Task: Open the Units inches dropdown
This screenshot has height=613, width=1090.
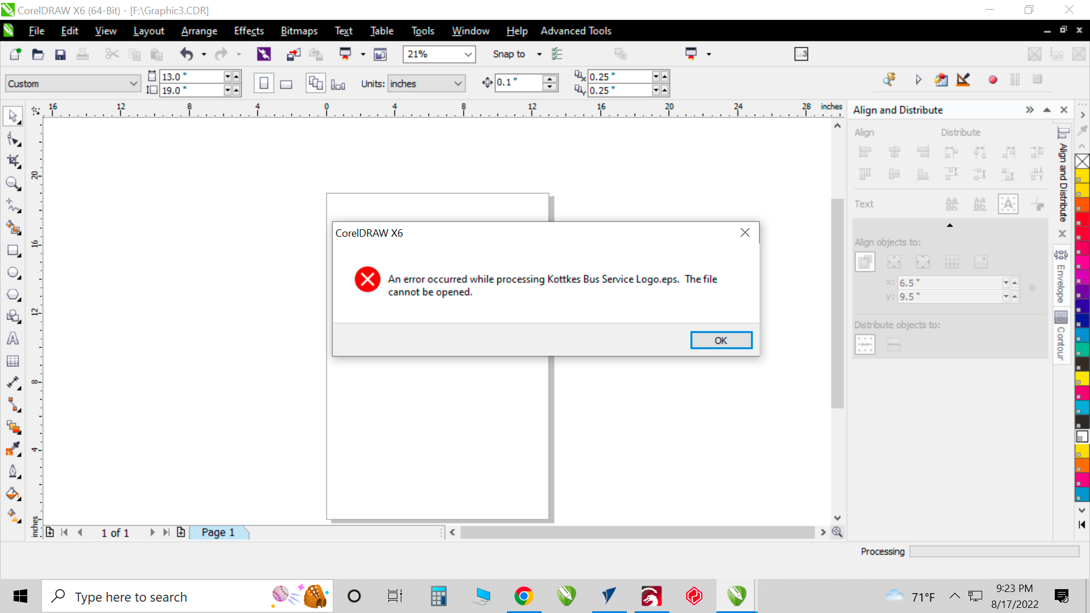Action: (458, 84)
